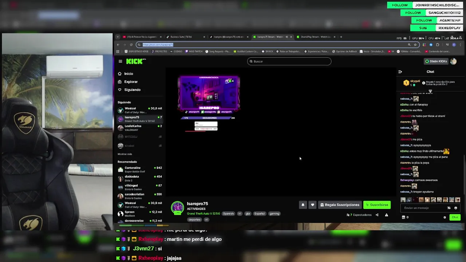466x262 pixels.
Task: Open the MOD TWITCH bookmark
Action: coord(194,51)
